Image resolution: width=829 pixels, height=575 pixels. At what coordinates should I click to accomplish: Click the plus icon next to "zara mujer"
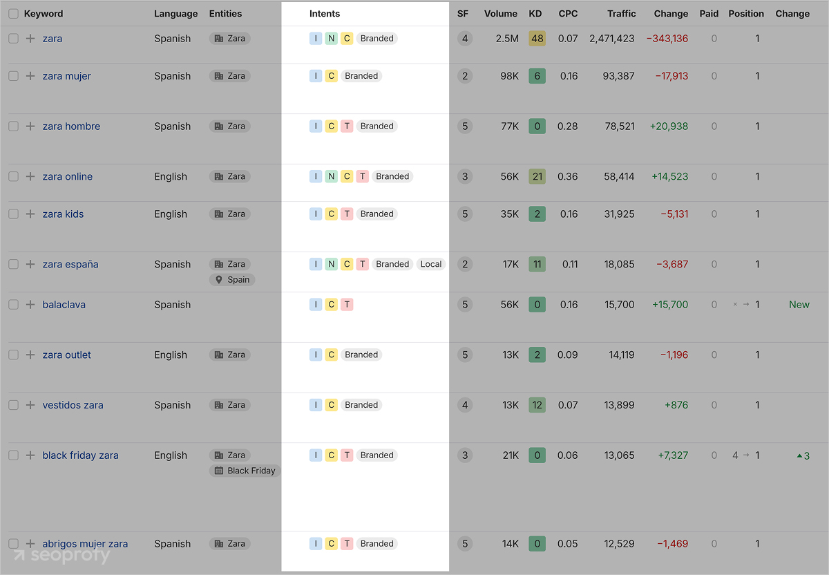pos(30,76)
